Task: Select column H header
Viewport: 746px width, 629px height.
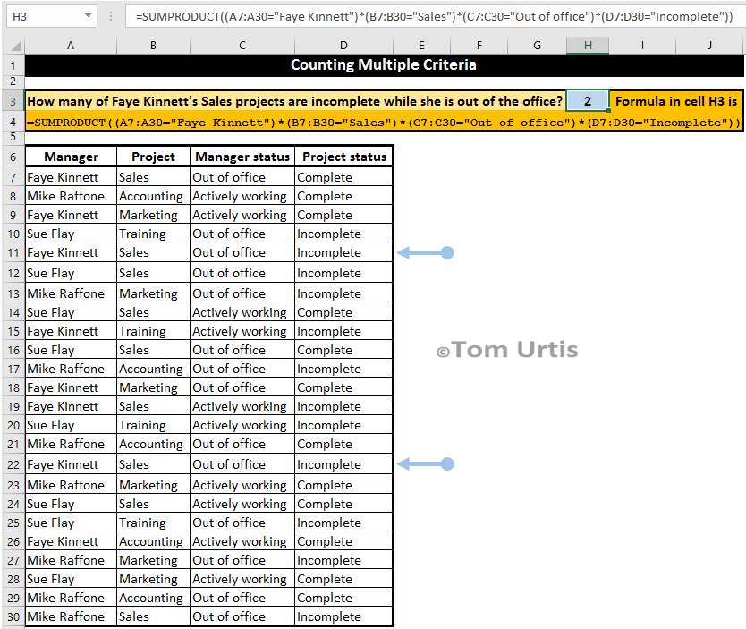Action: click(587, 45)
